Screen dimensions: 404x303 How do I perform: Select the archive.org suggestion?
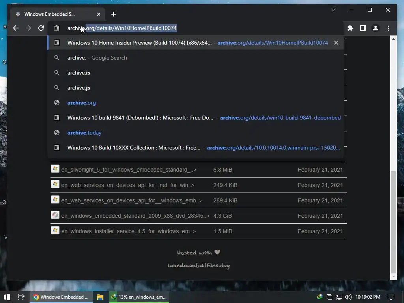pos(196,103)
